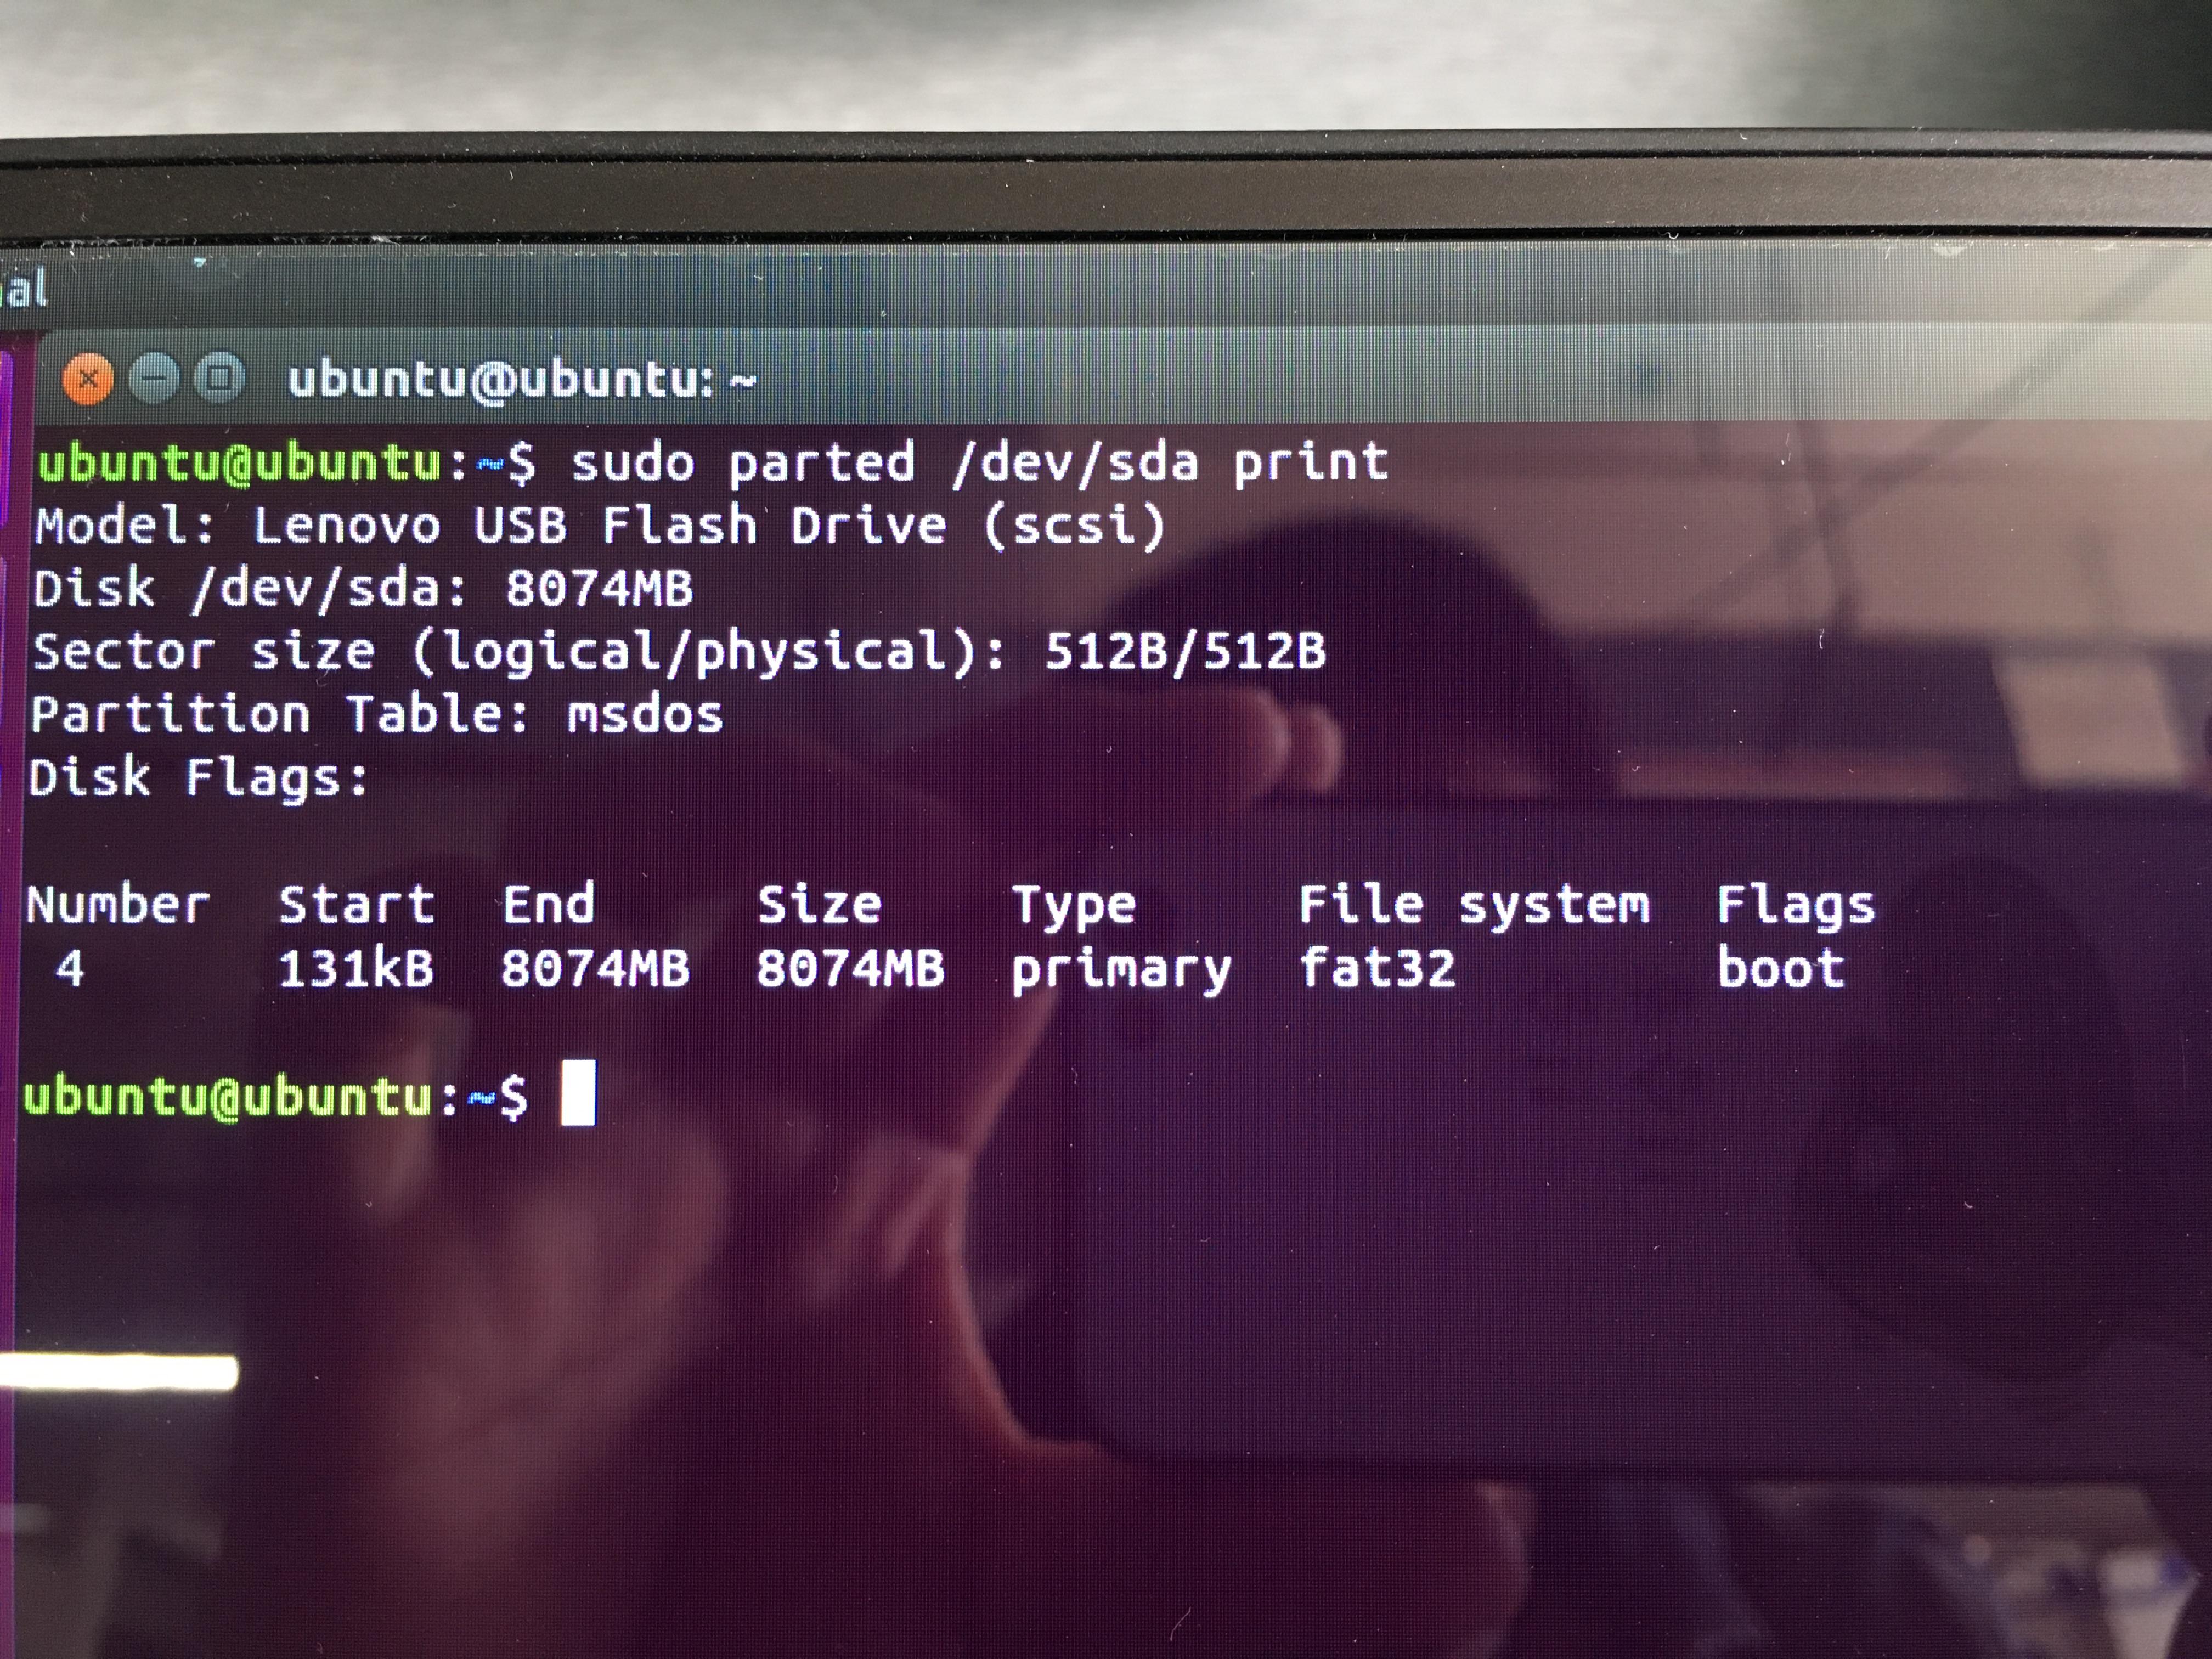Click the 512B/512B sector size value
Image resolution: width=2212 pixels, height=1659 pixels.
(1185, 652)
